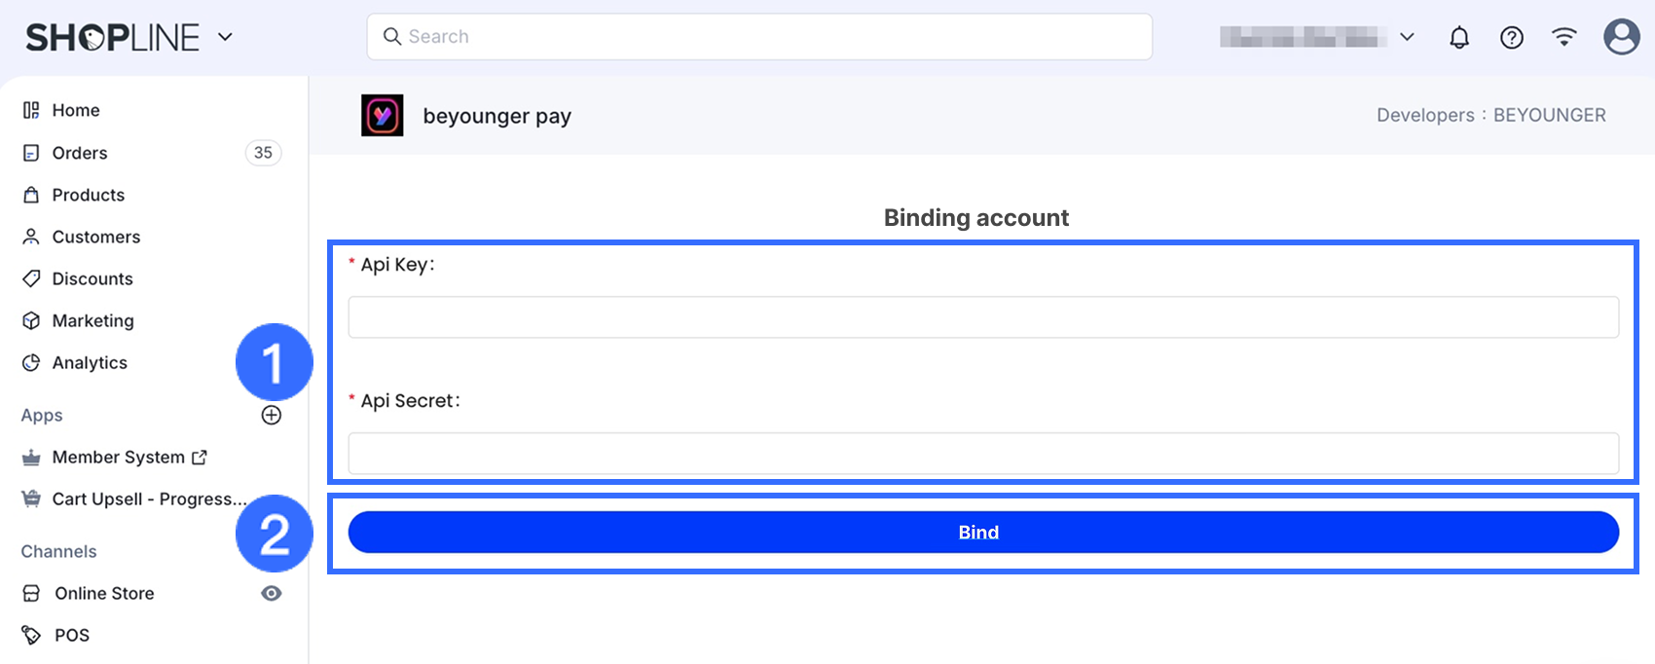1655x664 pixels.
Task: Click the Home sidebar icon
Action: click(x=31, y=110)
